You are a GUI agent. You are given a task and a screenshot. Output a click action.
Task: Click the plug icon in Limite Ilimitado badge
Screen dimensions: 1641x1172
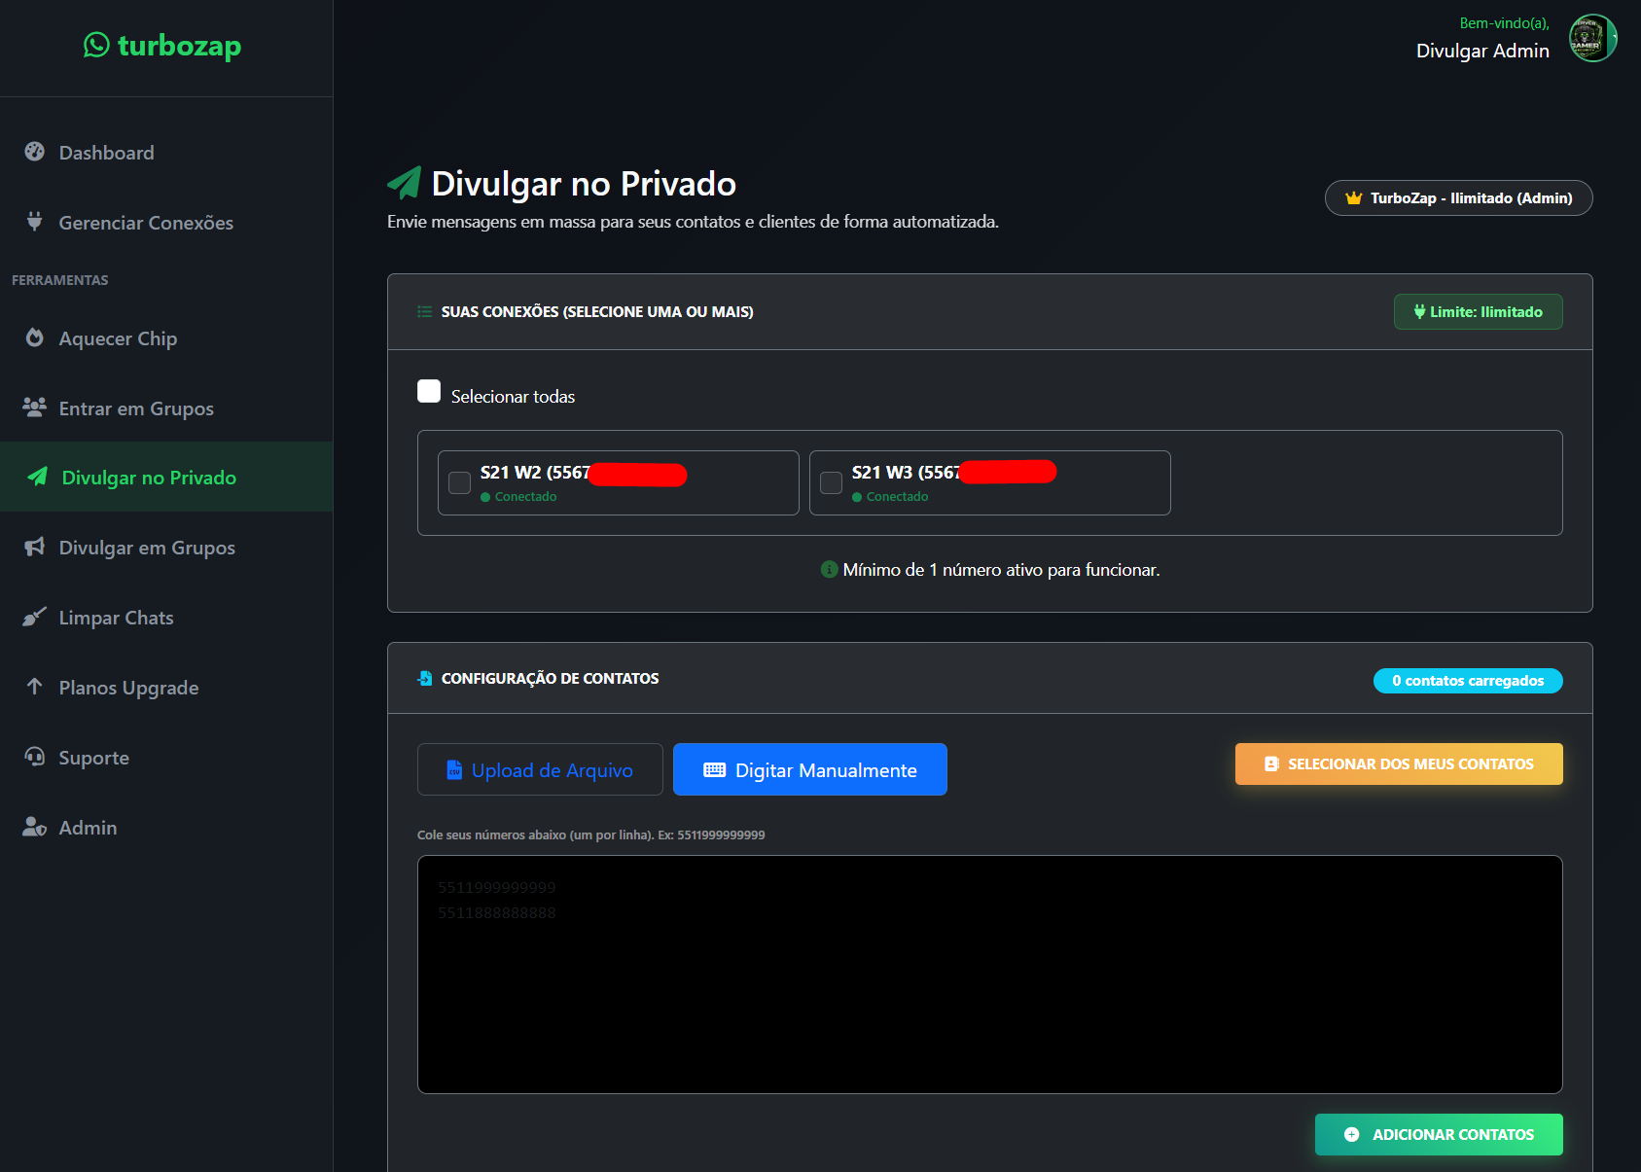[x=1420, y=312]
